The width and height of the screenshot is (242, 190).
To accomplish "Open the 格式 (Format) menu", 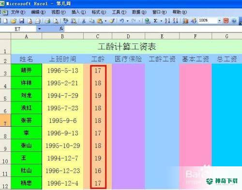I will pyautogui.click(x=99, y=12).
